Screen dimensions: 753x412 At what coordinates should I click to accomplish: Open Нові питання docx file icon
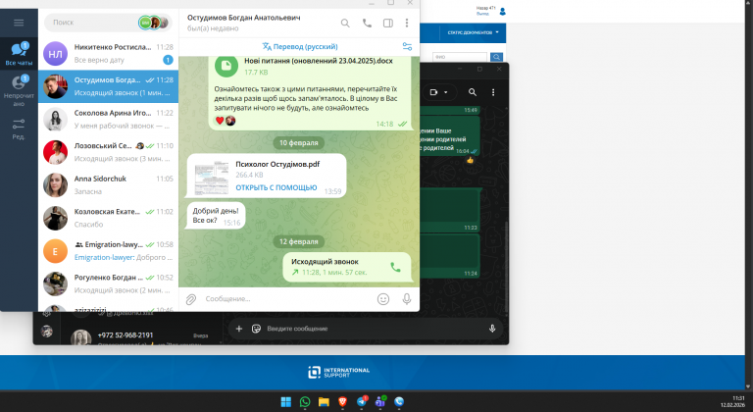coord(226,66)
